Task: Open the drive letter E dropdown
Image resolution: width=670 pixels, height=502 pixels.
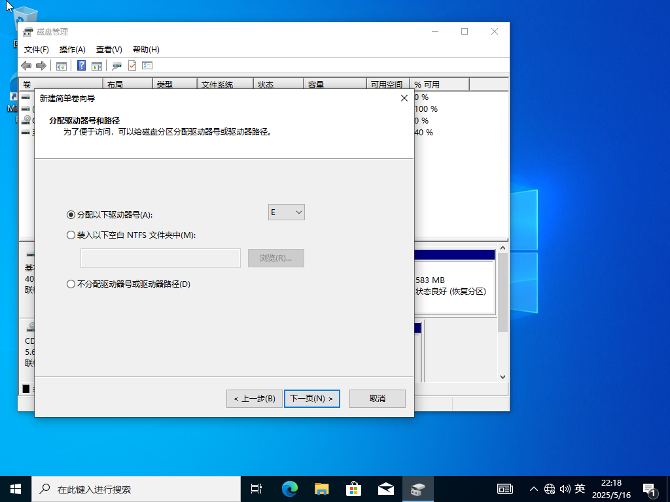Action: 287,212
